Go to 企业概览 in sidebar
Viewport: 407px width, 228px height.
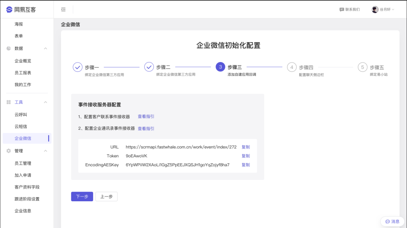point(23,61)
